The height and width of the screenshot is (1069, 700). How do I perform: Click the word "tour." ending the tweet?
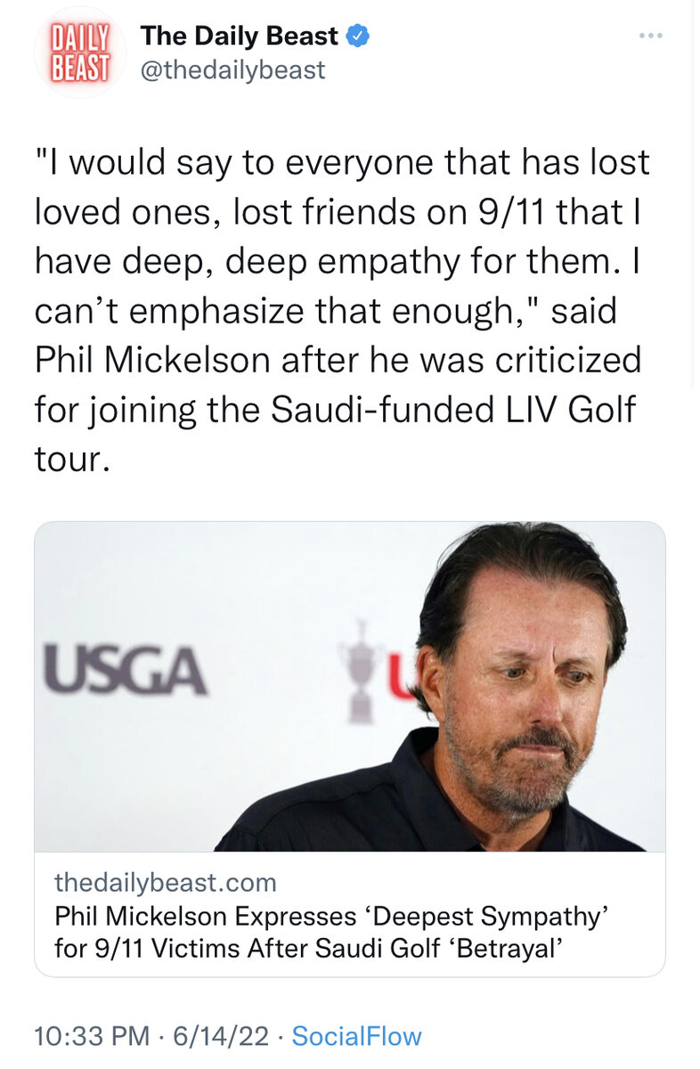click(x=74, y=460)
